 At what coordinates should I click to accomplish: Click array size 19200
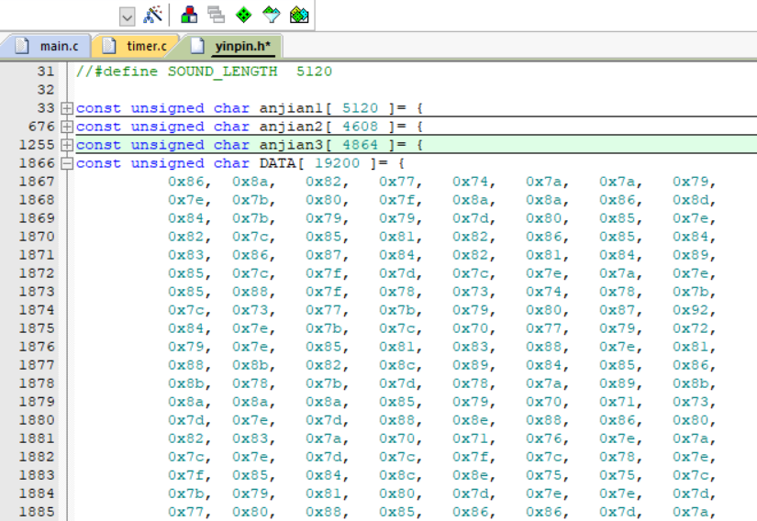click(x=337, y=163)
